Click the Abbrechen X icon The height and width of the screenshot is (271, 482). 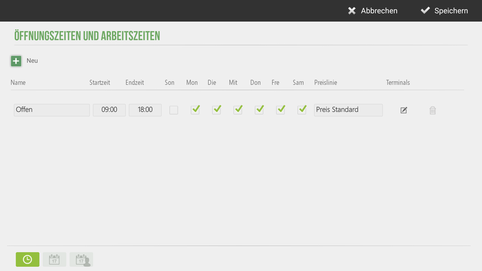click(352, 11)
